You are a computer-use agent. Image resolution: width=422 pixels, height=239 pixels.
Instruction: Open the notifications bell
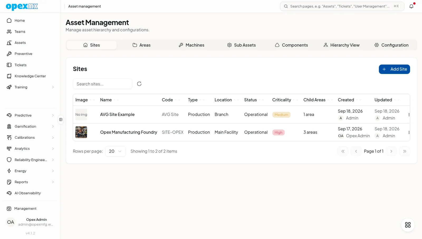coord(411,6)
